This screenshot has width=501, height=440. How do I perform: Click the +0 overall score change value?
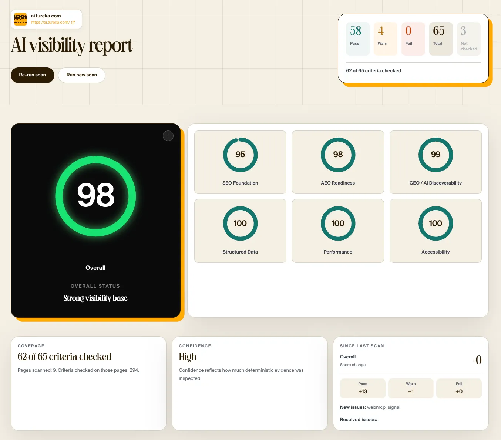coord(477,360)
